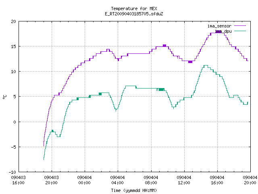Click the x-axis tick label 090403 16:00

tap(18, 180)
